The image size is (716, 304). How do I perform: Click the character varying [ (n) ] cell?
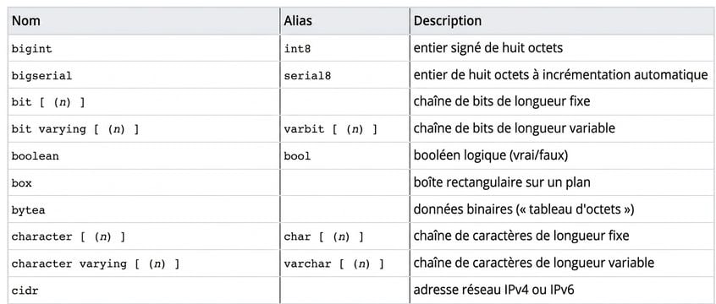tap(143, 263)
